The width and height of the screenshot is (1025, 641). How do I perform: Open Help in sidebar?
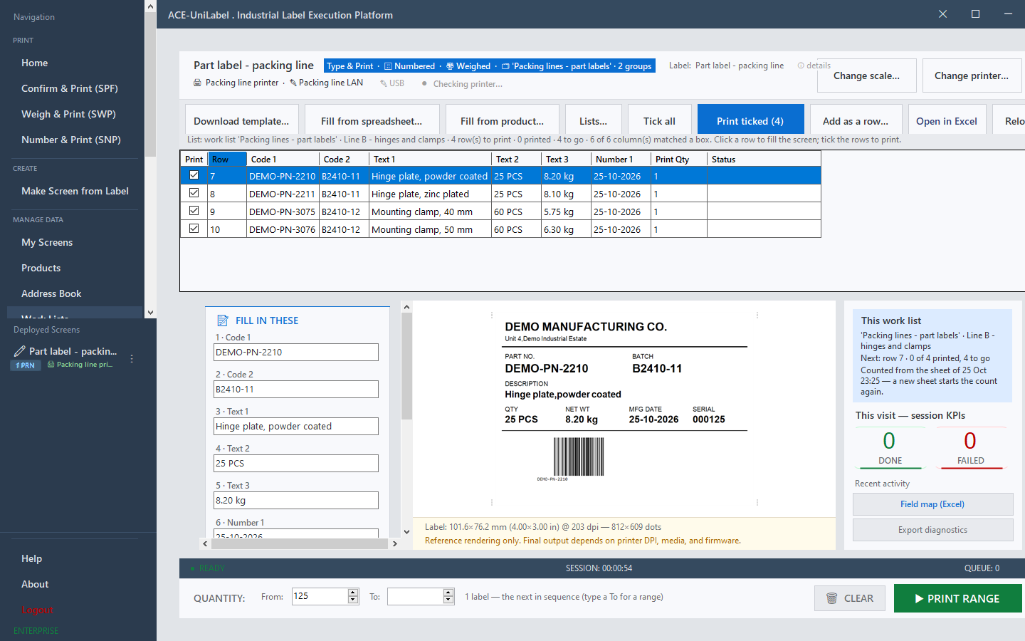coord(31,558)
